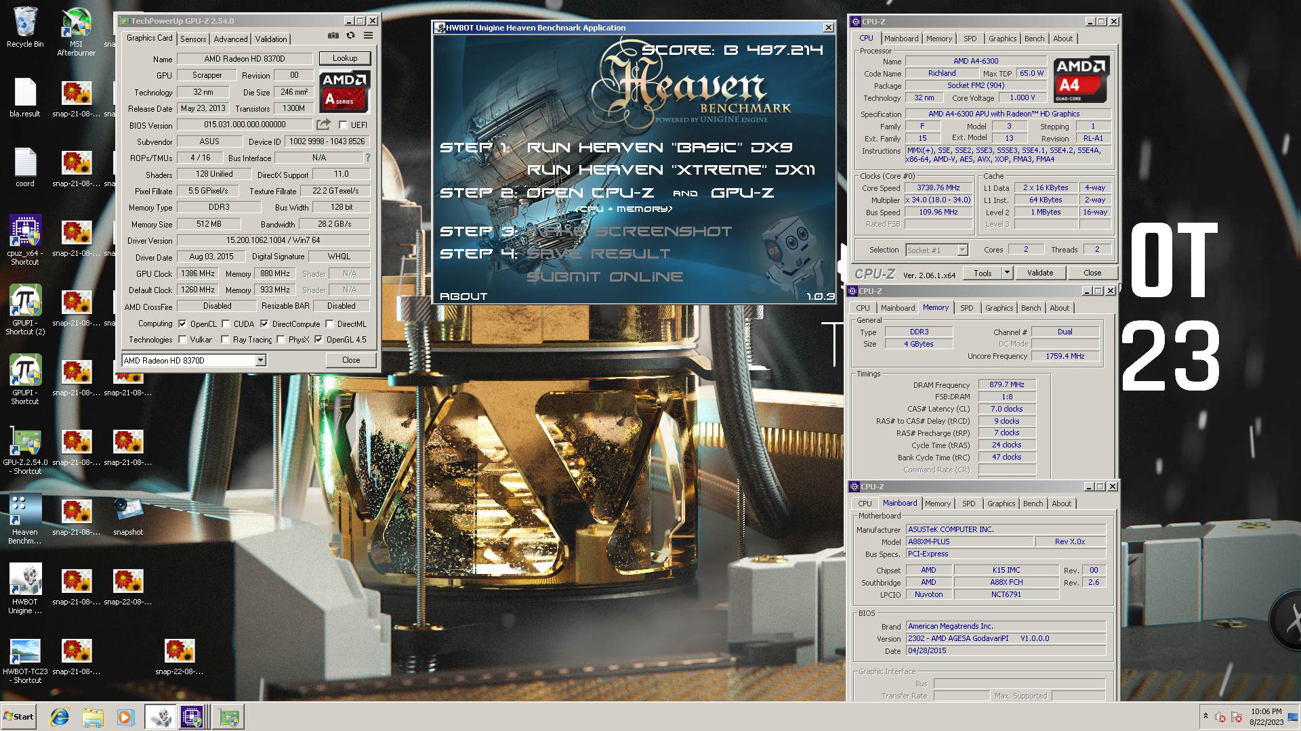
Task: Click the Close button in CPU-Z
Action: [x=1092, y=273]
